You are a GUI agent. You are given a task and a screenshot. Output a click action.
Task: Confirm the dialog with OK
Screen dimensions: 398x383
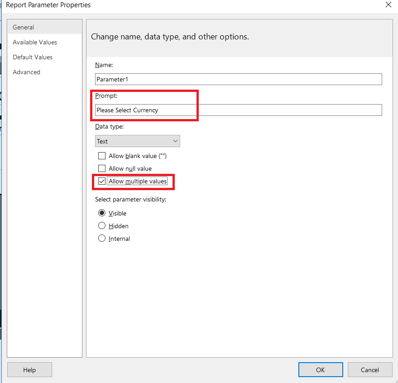(x=321, y=370)
